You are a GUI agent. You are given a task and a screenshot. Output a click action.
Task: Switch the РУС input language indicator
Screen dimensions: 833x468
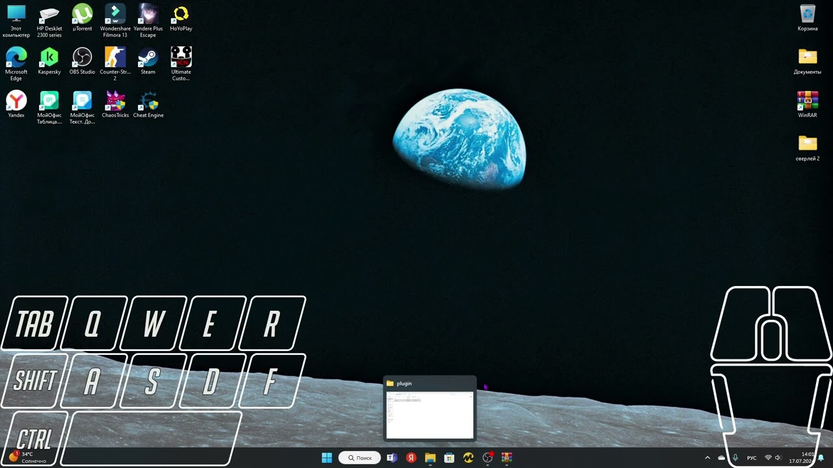tap(752, 458)
